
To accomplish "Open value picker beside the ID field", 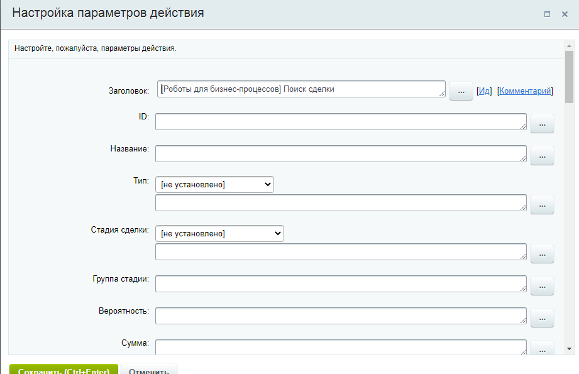I will click(542, 124).
